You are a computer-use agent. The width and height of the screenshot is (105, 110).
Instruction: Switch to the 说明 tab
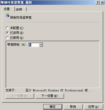pos(20,9)
